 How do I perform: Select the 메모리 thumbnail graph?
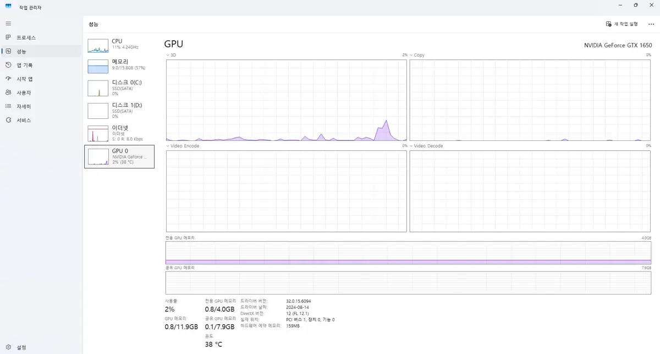coord(98,67)
